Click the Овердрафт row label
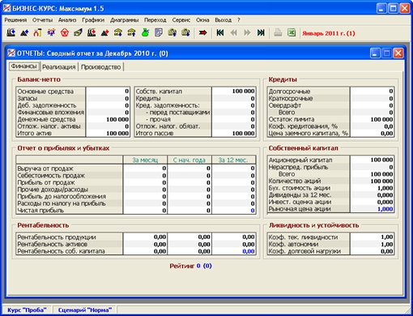This screenshot has width=413, height=316. [285, 105]
